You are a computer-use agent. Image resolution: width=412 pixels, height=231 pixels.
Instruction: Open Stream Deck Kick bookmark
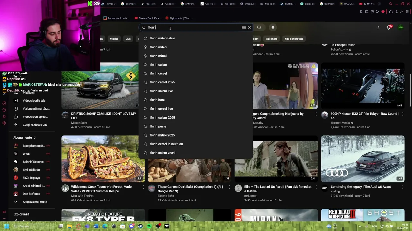[147, 18]
